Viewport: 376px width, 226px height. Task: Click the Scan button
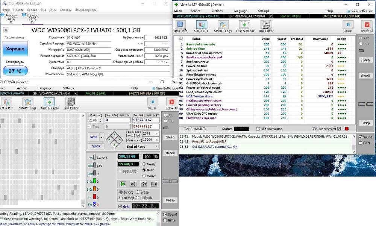point(94,137)
